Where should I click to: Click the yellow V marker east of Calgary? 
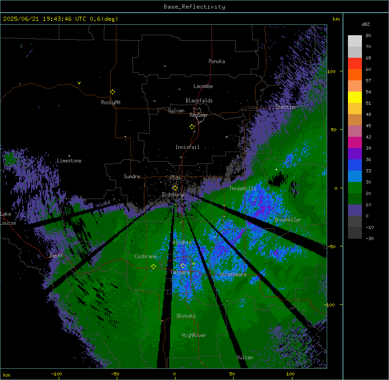194,264
